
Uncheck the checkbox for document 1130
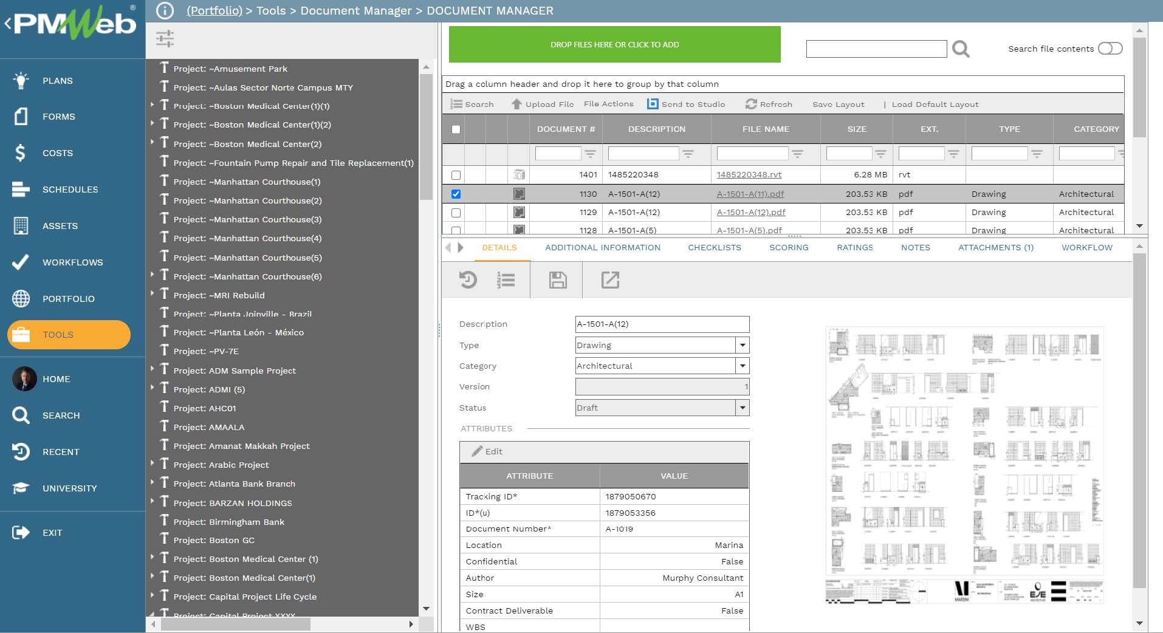pos(456,194)
